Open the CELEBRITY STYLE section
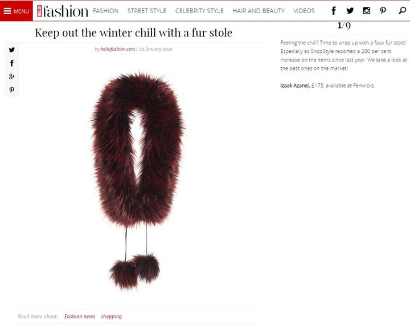This screenshot has height=326, width=410. point(199,11)
